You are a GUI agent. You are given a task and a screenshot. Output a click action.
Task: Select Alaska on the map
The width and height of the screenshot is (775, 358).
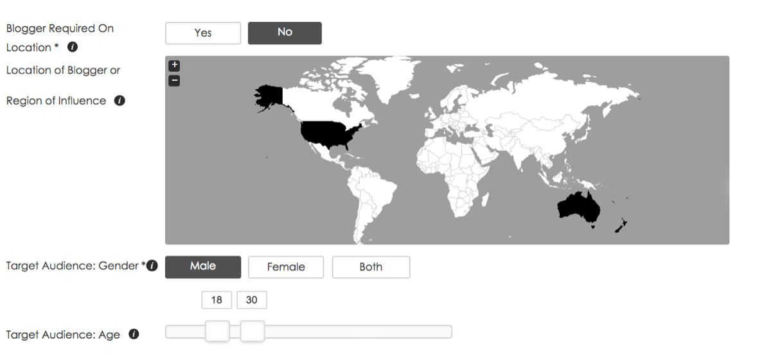tap(271, 97)
